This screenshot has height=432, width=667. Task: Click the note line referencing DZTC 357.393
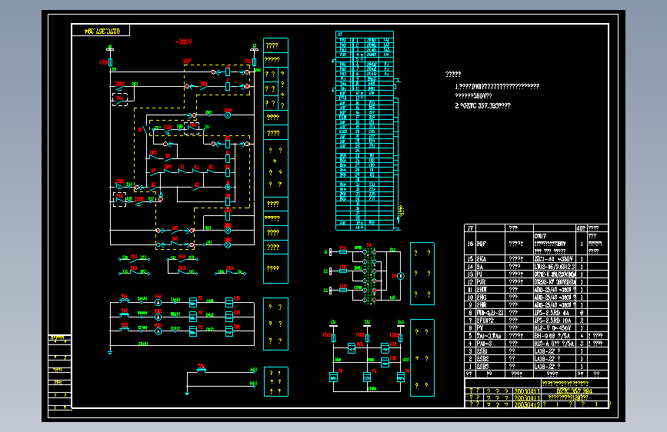click(x=483, y=105)
